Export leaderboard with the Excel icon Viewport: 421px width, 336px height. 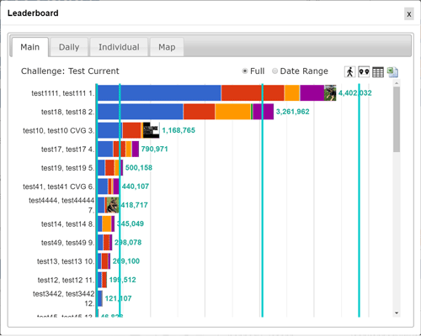(392, 72)
